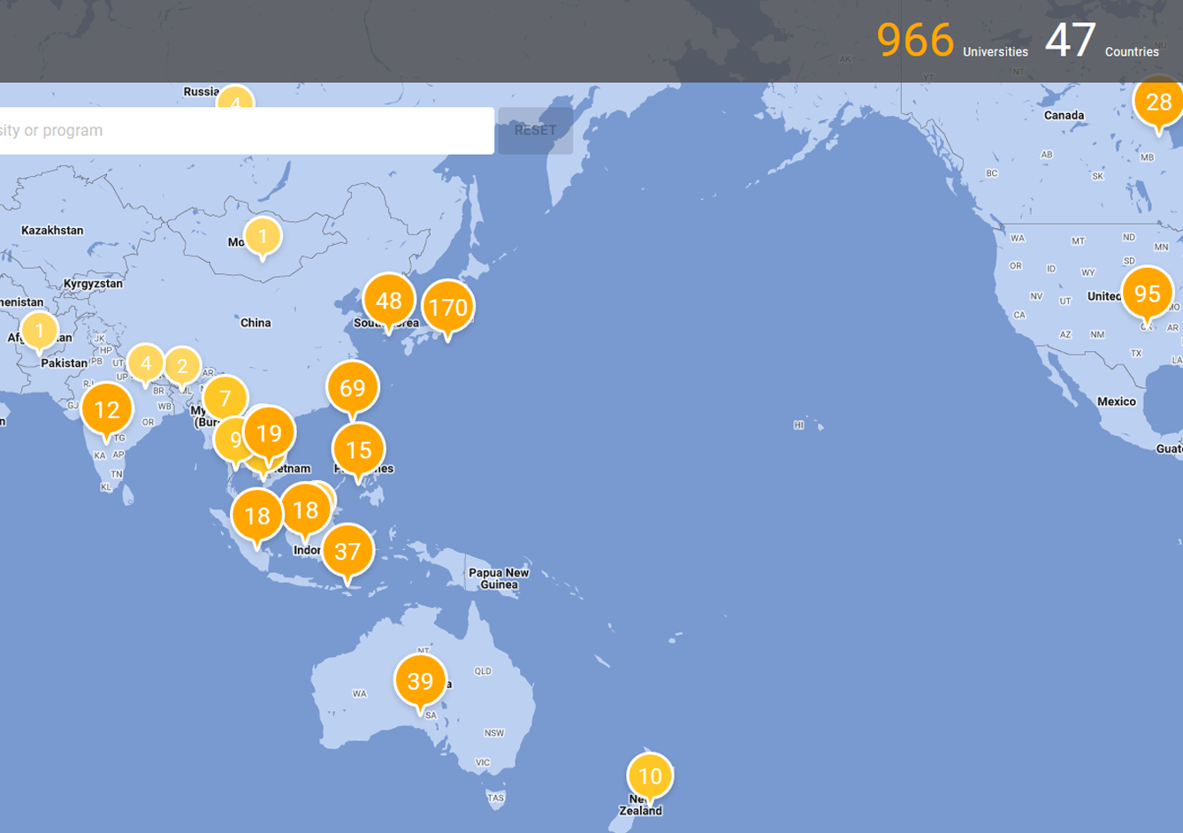The height and width of the screenshot is (833, 1183).
Task: Click the 47 Countries counter
Action: (1101, 41)
